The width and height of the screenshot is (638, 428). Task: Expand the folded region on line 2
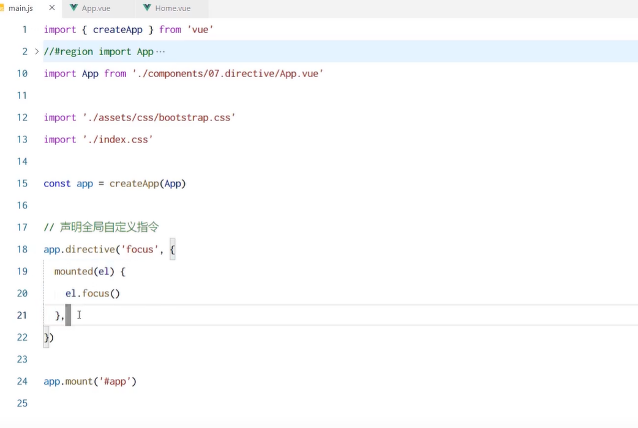tap(37, 51)
